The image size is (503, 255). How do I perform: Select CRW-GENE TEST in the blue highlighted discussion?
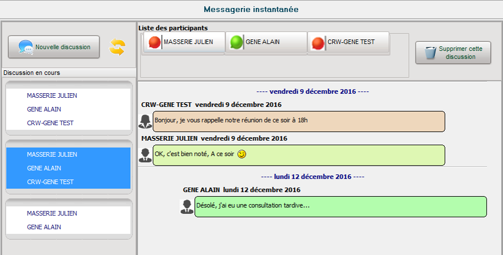[50, 182]
